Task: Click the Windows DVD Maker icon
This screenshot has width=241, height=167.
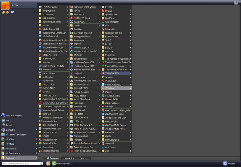Action: pyautogui.click(x=103, y=114)
